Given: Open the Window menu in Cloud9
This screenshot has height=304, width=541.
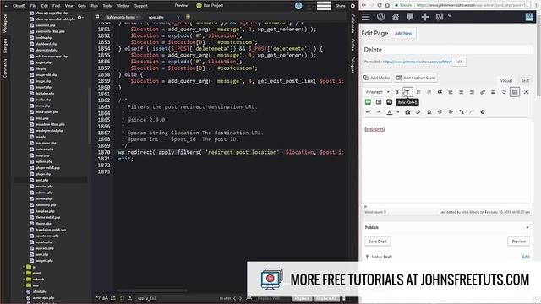Looking at the screenshot, I should [123, 6].
